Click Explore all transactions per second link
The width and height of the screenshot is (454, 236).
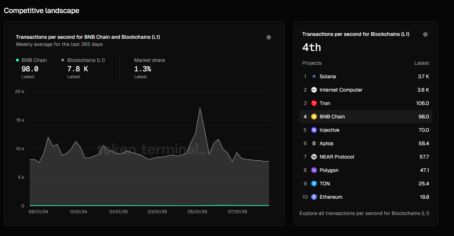click(x=364, y=213)
